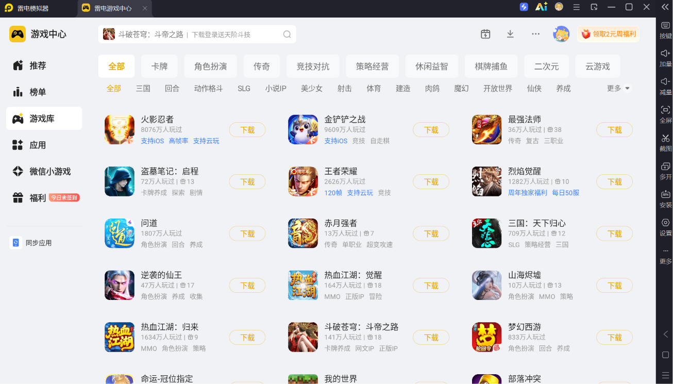Click 下载 for 三国：天下归心
This screenshot has width=673, height=384.
coord(614,233)
